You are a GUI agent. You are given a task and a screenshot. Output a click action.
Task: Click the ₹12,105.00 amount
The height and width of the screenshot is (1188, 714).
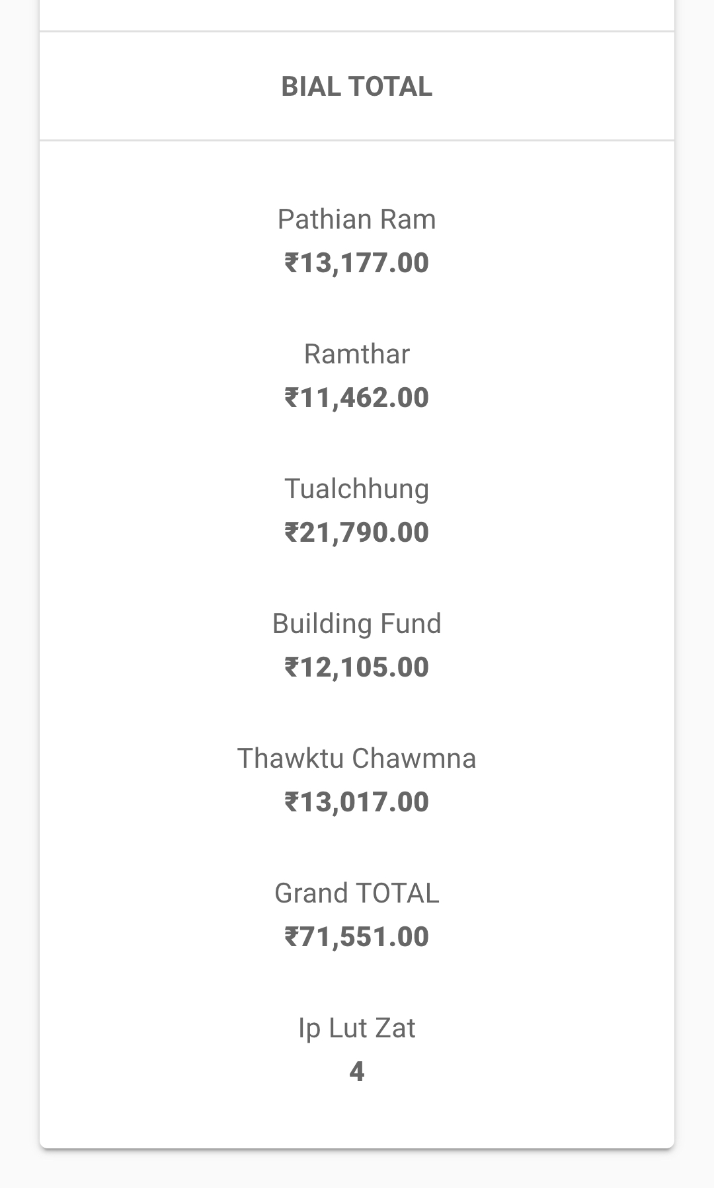coord(357,667)
